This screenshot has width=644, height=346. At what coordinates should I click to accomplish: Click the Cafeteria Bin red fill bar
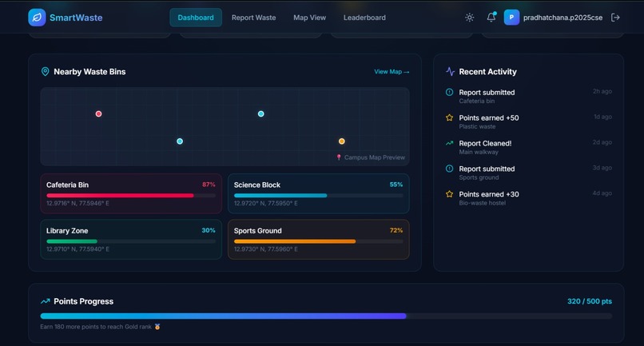(x=120, y=196)
